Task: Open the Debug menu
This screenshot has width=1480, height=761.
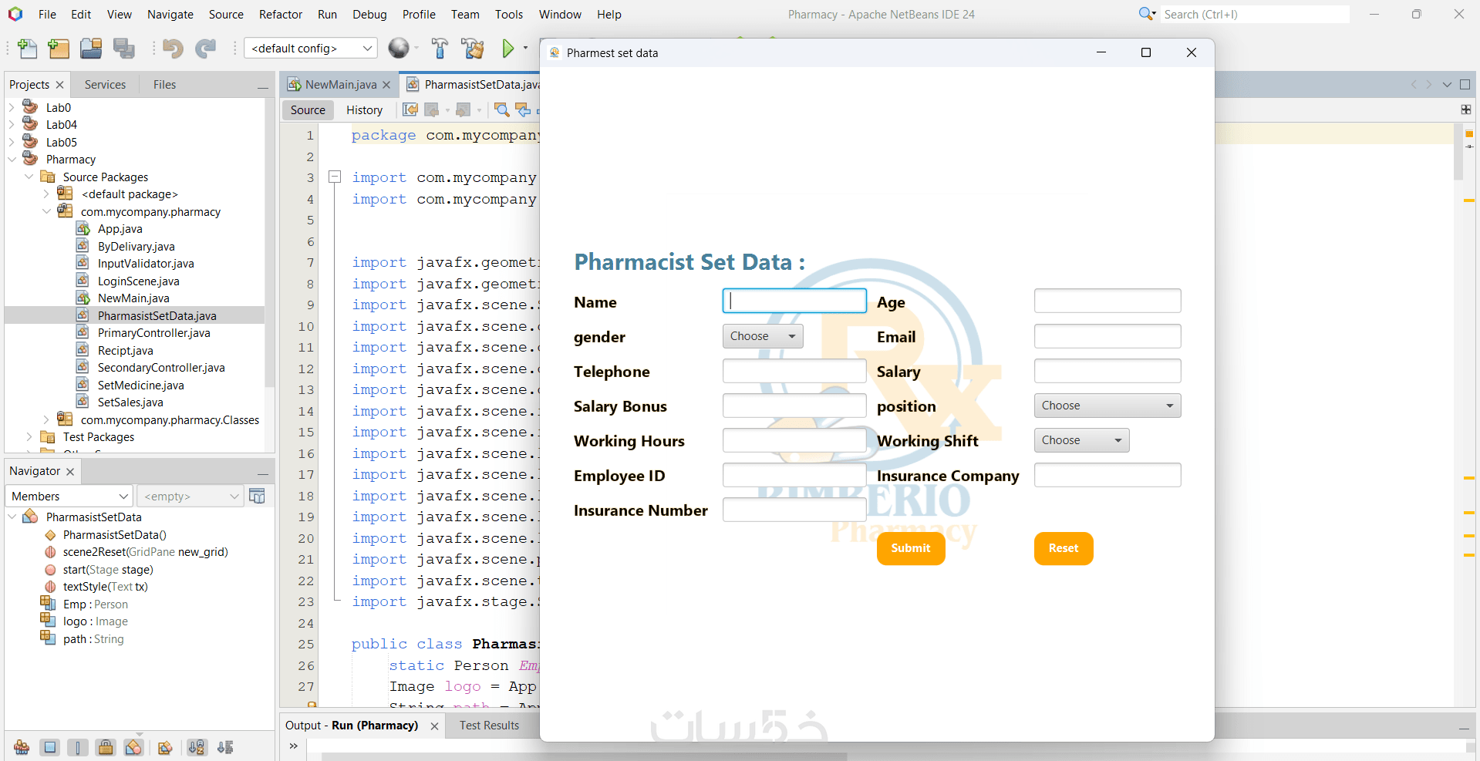Action: click(369, 14)
